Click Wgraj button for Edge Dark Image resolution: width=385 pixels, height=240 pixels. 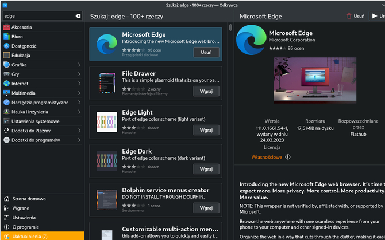pos(206,169)
